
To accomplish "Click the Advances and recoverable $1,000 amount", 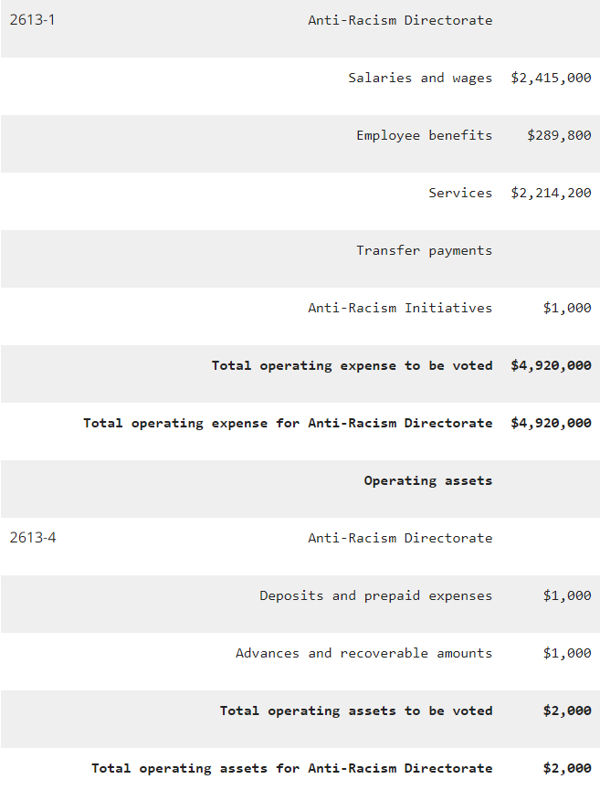I will [x=566, y=653].
